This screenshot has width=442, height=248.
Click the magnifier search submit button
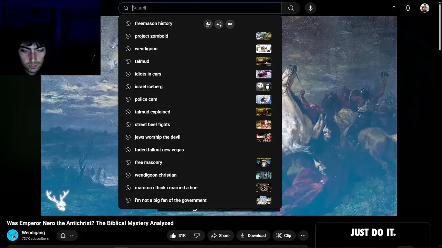coord(291,8)
